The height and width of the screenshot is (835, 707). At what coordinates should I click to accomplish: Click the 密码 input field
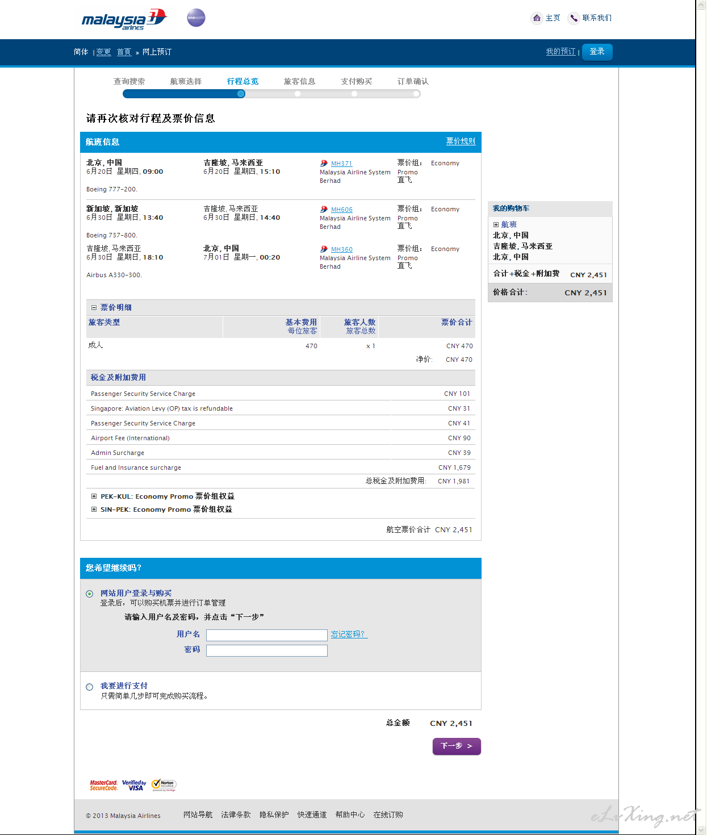[x=267, y=650]
